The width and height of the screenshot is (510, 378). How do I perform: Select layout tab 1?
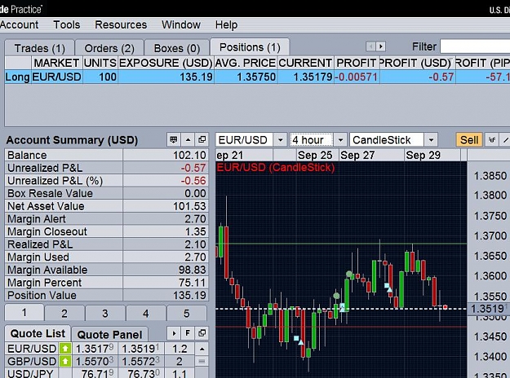click(x=24, y=313)
